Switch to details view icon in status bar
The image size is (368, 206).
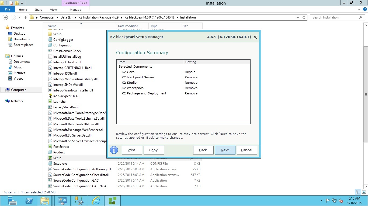point(358,192)
